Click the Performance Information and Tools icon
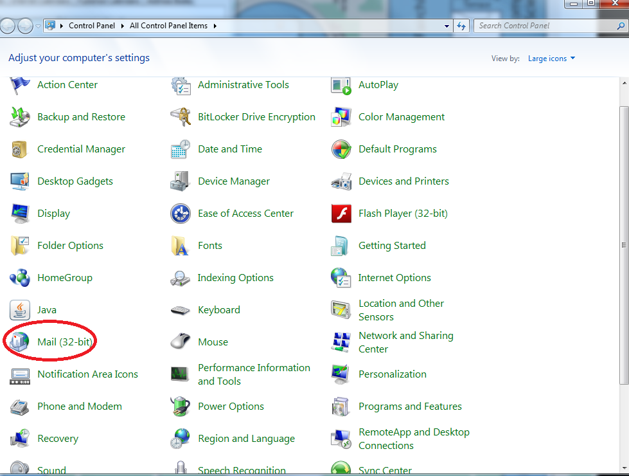Screen dimensions: 629x476 [x=181, y=374]
